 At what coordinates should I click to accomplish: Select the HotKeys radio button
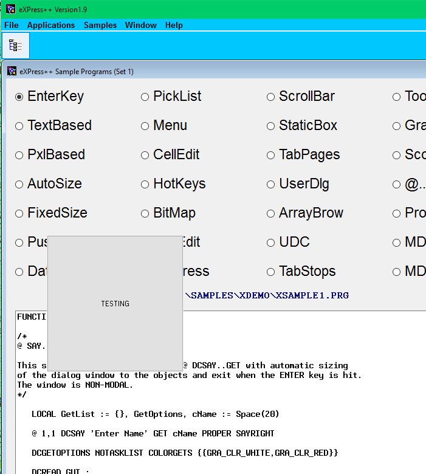click(x=145, y=184)
